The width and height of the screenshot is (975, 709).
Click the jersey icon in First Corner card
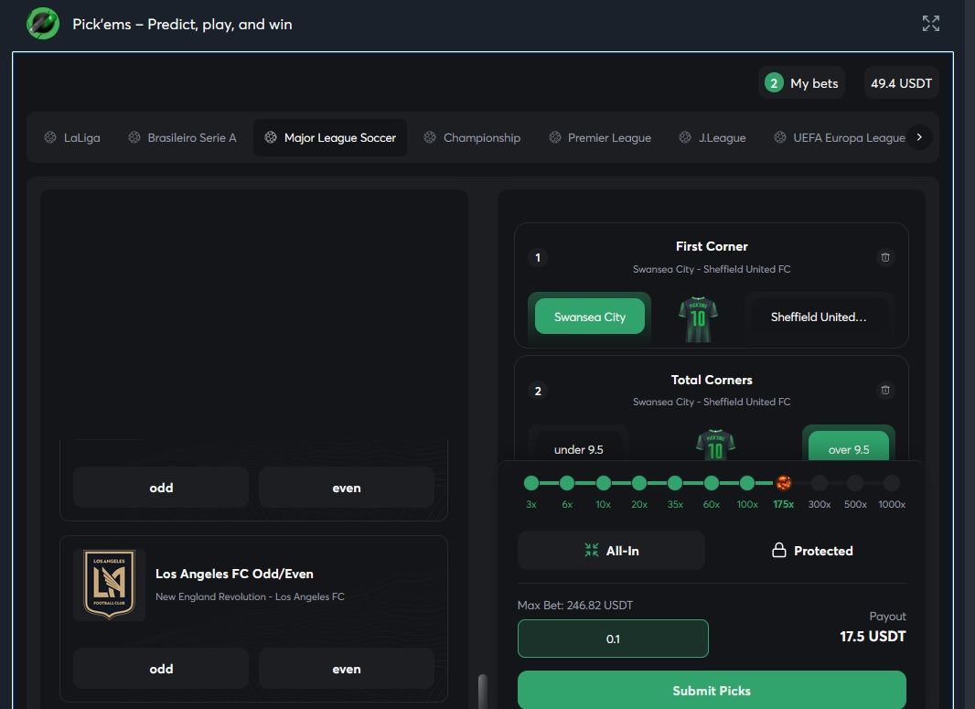(698, 319)
